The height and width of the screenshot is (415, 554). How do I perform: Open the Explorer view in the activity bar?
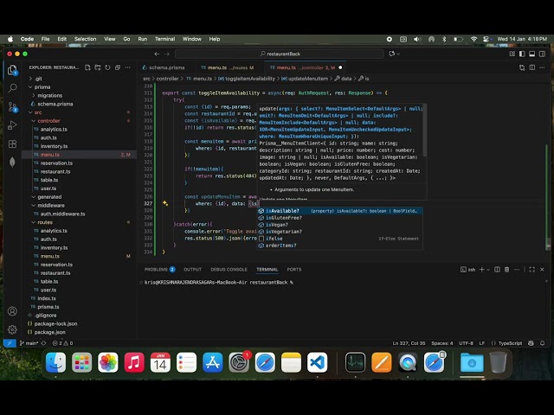[x=12, y=70]
